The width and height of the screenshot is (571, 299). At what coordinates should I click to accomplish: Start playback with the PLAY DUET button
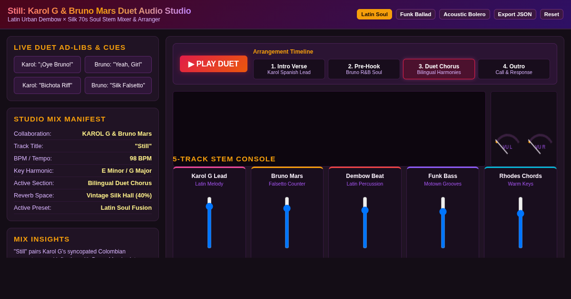pos(214,64)
